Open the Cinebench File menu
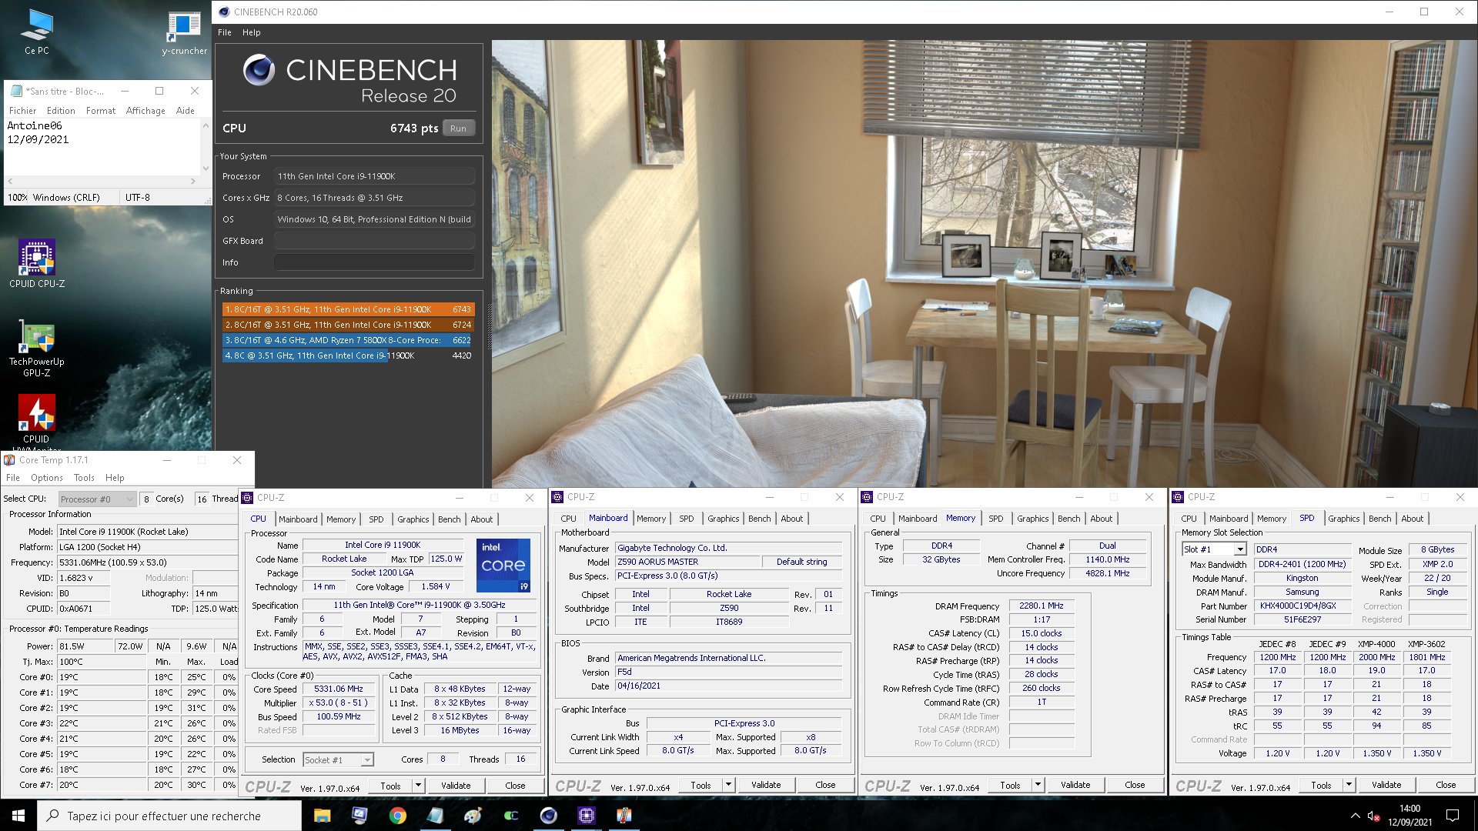Viewport: 1478px width, 831px height. [x=225, y=32]
